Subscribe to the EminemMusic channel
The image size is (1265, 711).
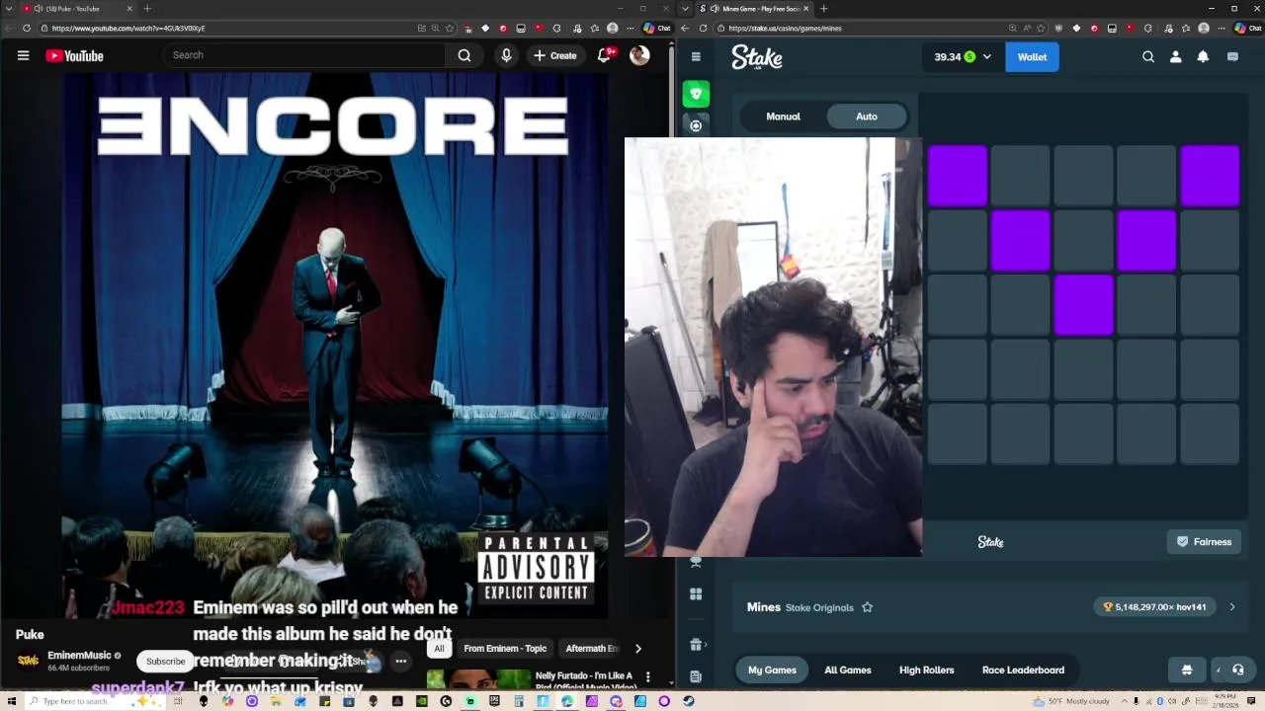(x=165, y=661)
